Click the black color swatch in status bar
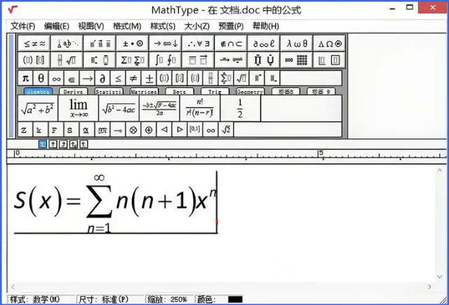Image resolution: width=449 pixels, height=305 pixels. (x=235, y=299)
